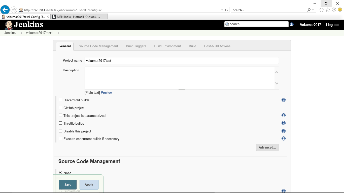This screenshot has width=344, height=193.
Task: Jump to Post-build Actions tab
Action: click(217, 46)
